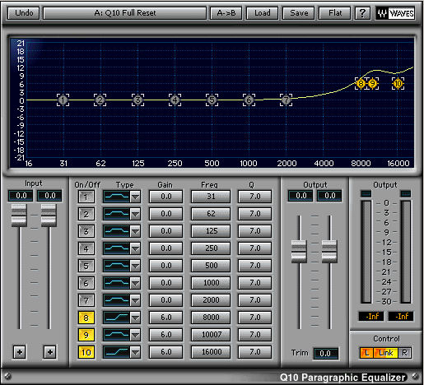Image resolution: width=424 pixels, height=385 pixels.
Task: Click the left output fader handle
Action: click(x=299, y=252)
